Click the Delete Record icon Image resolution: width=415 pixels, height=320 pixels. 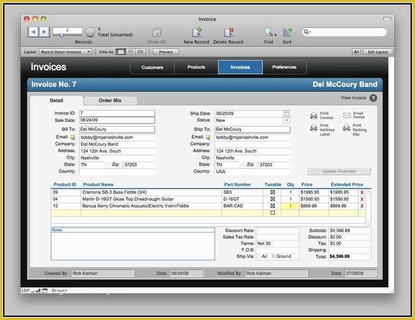pyautogui.click(x=228, y=32)
